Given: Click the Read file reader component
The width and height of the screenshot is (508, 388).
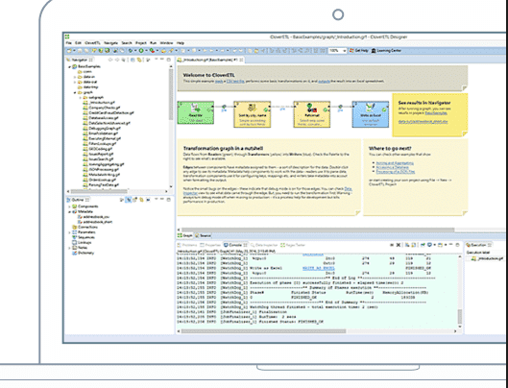Looking at the screenshot, I should point(195,112).
